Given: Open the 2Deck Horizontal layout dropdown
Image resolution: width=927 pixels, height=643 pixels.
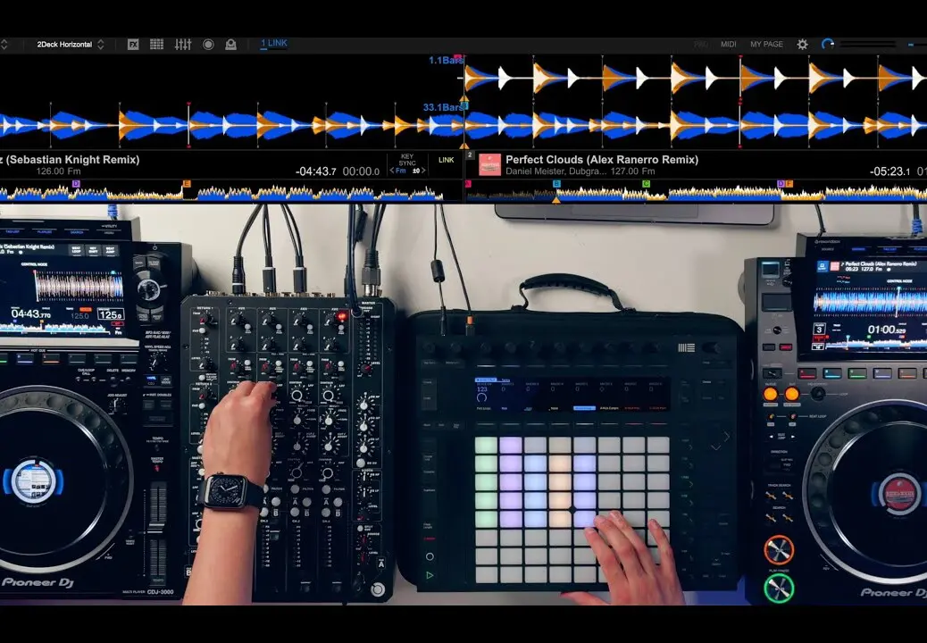Looking at the screenshot, I should click(71, 45).
